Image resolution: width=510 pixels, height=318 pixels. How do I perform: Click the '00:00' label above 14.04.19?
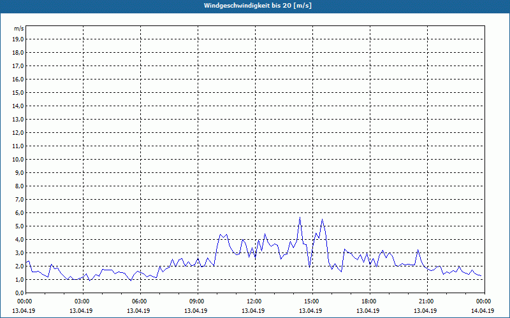484,301
